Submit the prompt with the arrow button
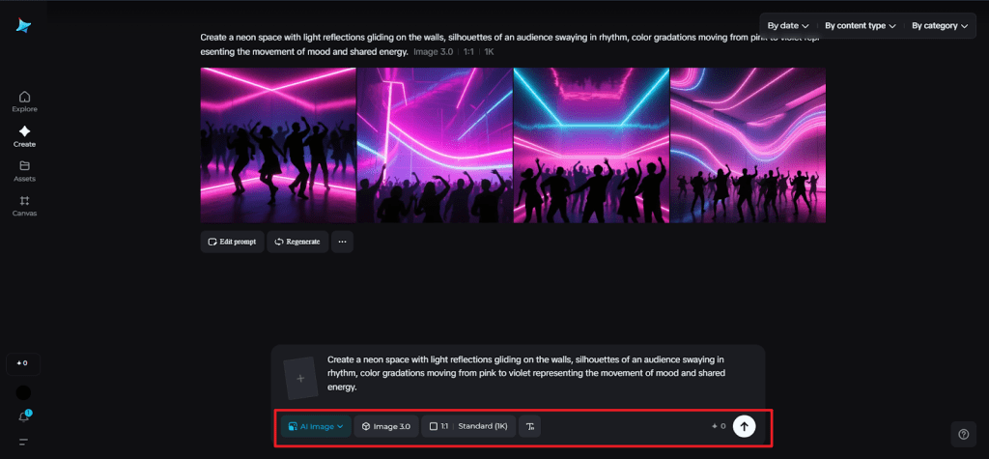This screenshot has height=459, width=989. 744,426
